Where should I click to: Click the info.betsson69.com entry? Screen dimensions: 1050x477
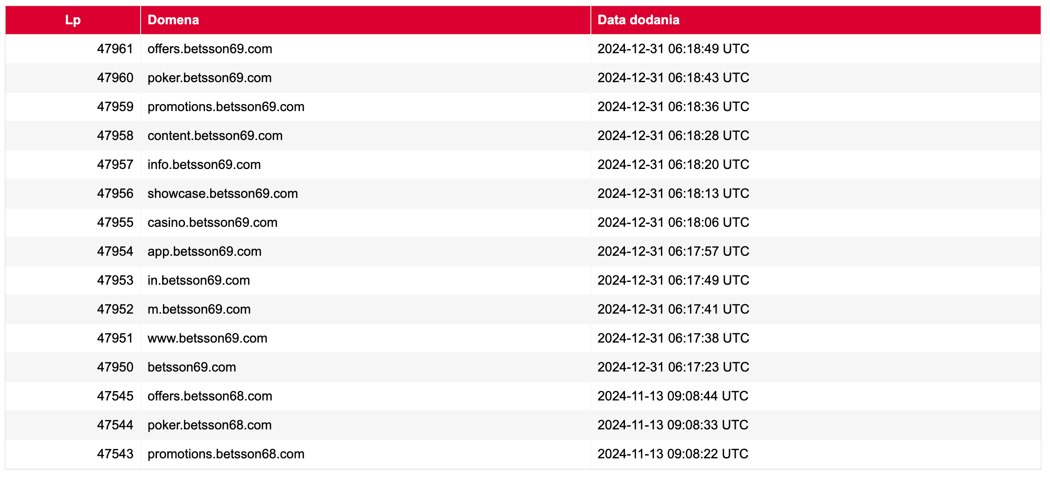204,165
